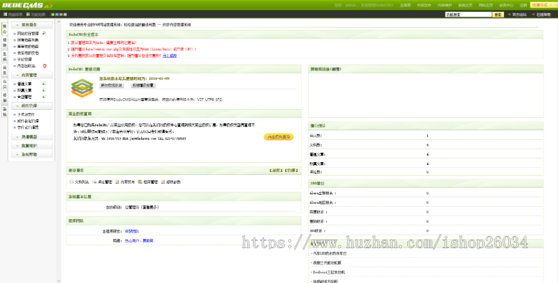Screen dimensions: 558x283
Task: Click the 评论管理 shortcut icon in 快捷操作
Action: pos(94,182)
